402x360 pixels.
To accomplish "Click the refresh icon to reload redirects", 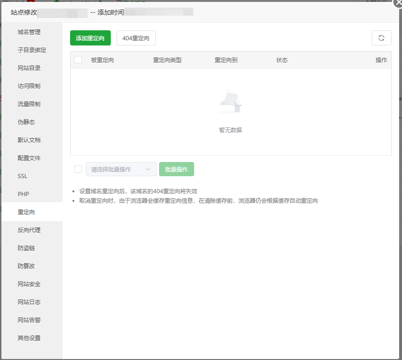I will tap(381, 38).
